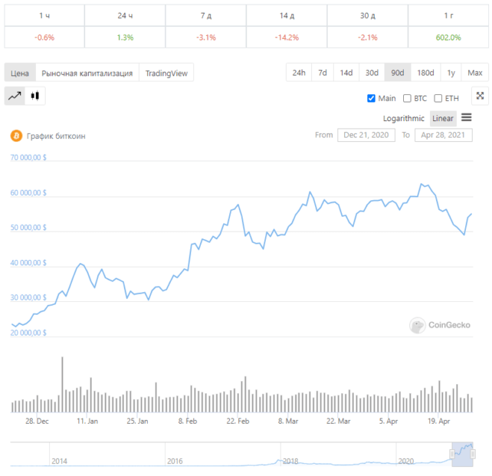
Task: Click the Bitcoin logo icon
Action: (15, 136)
